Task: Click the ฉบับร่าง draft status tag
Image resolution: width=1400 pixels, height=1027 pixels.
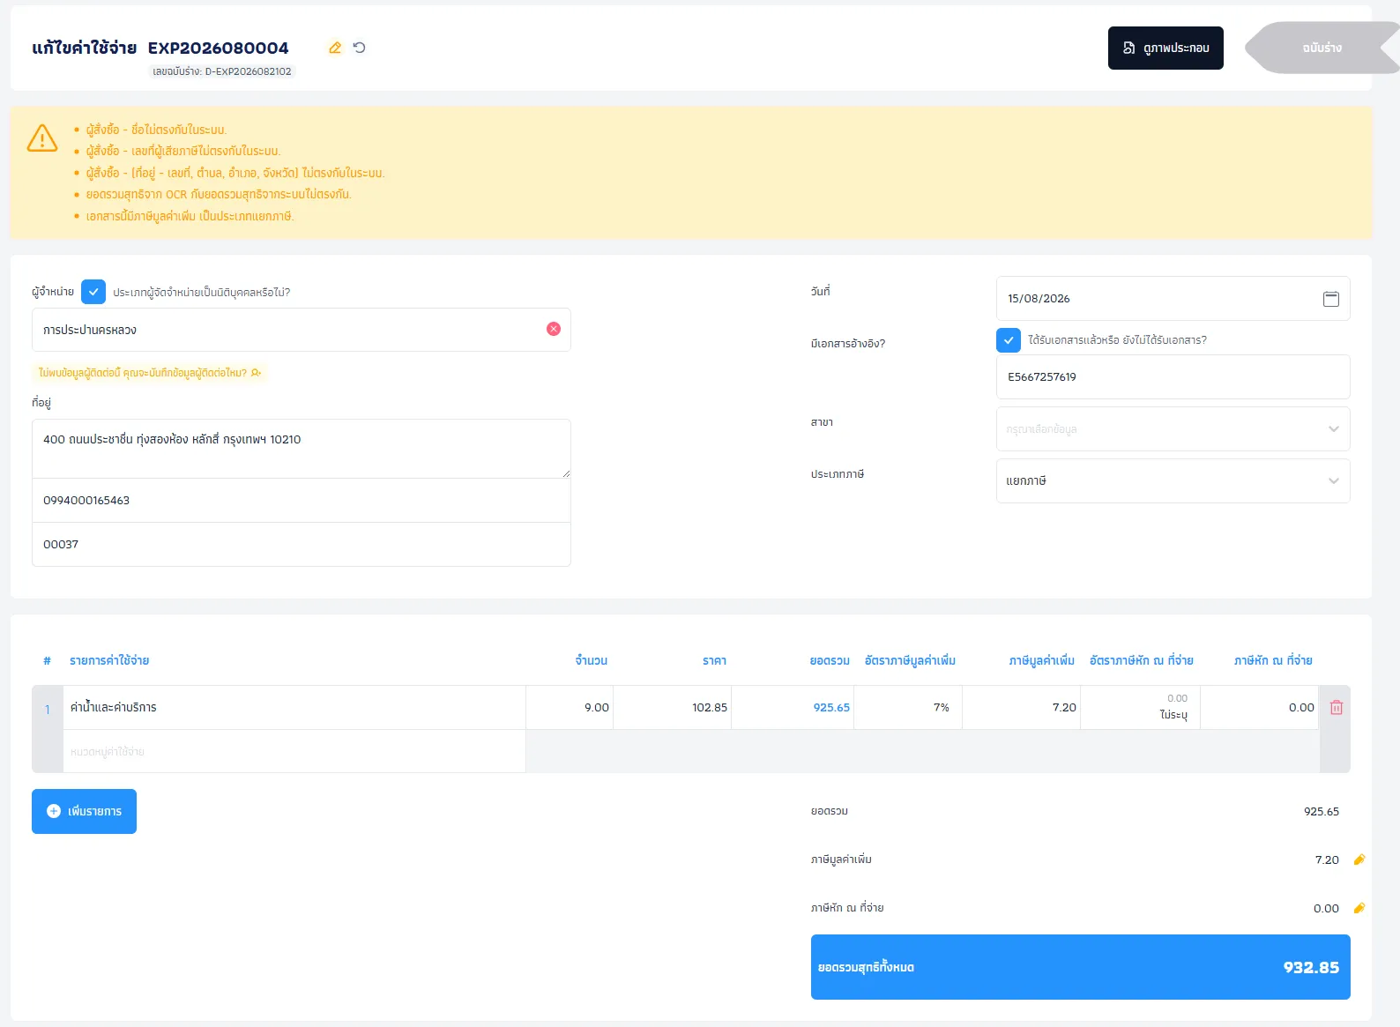Action: point(1322,48)
